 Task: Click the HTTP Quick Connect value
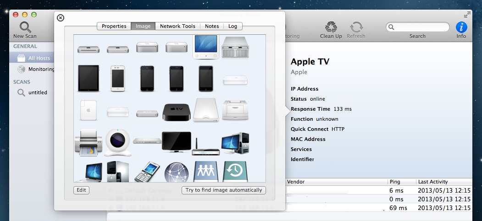[x=338, y=129]
